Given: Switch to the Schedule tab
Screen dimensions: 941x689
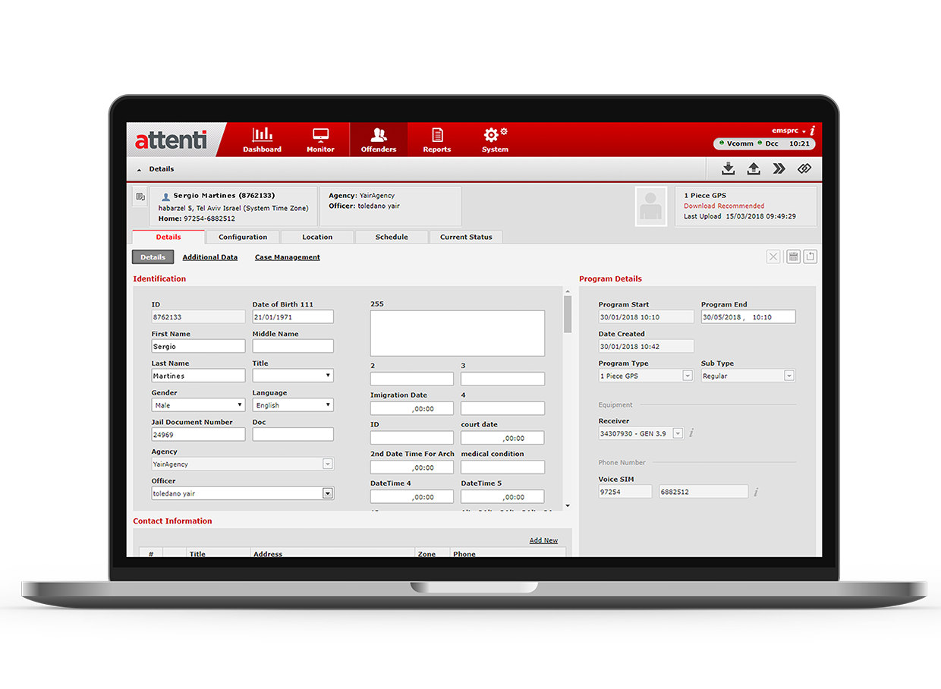Looking at the screenshot, I should tap(391, 237).
